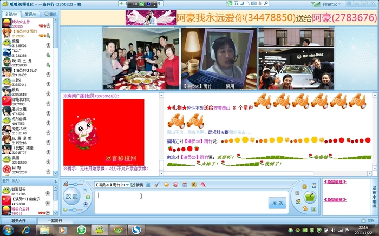This screenshot has height=236, width=379.
Task: Click the microphone icon beside user 31931388
Action: 48,55
